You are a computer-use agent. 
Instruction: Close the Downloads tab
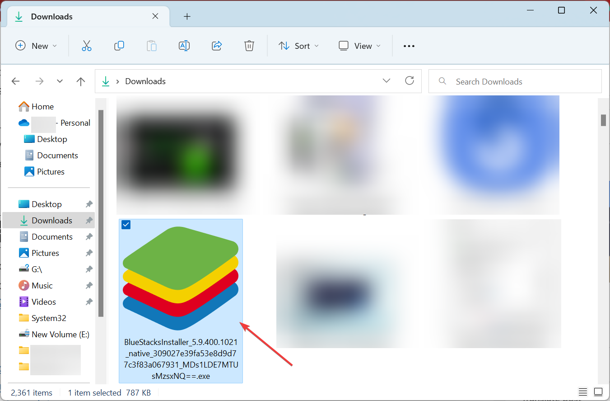[155, 16]
